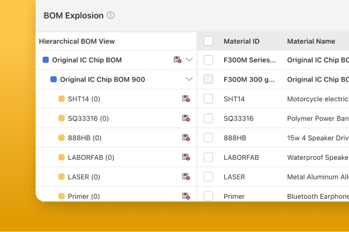Screen dimensions: 349x232
Task: Click the calendar-error icon for SHT14
Action: click(x=186, y=99)
